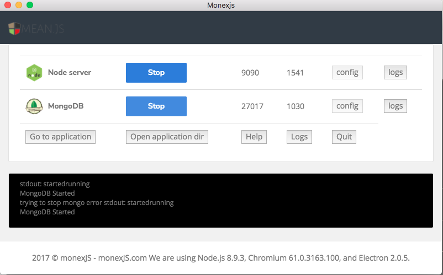This screenshot has width=443, height=275.
Task: Open config for Node server
Action: click(347, 73)
